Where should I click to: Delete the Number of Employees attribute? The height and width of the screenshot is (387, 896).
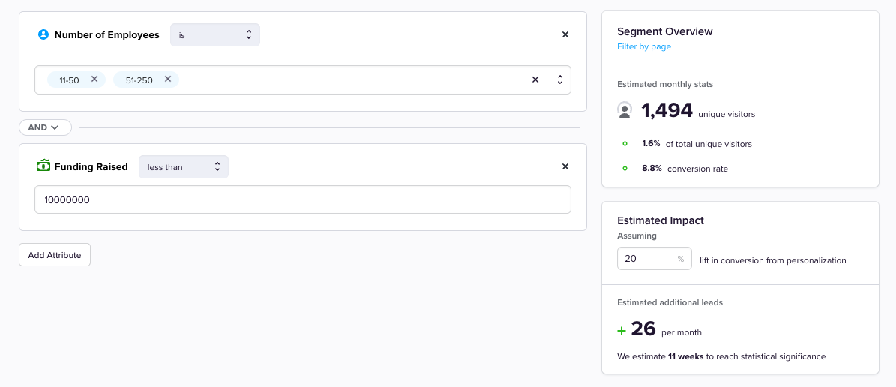(x=565, y=34)
